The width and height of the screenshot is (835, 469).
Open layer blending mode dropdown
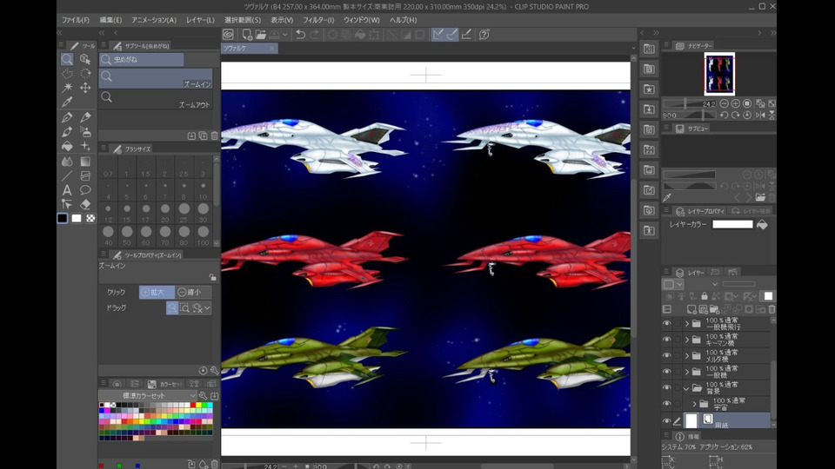pyautogui.click(x=715, y=284)
